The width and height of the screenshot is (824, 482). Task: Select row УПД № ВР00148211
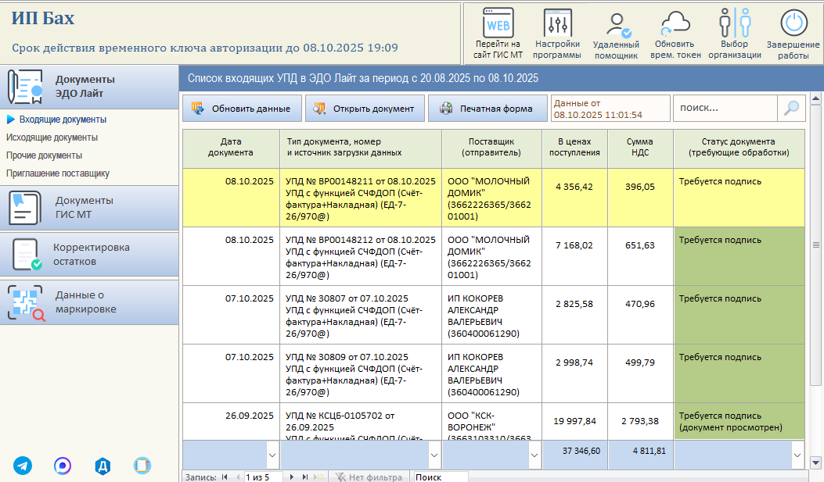[x=494, y=198]
